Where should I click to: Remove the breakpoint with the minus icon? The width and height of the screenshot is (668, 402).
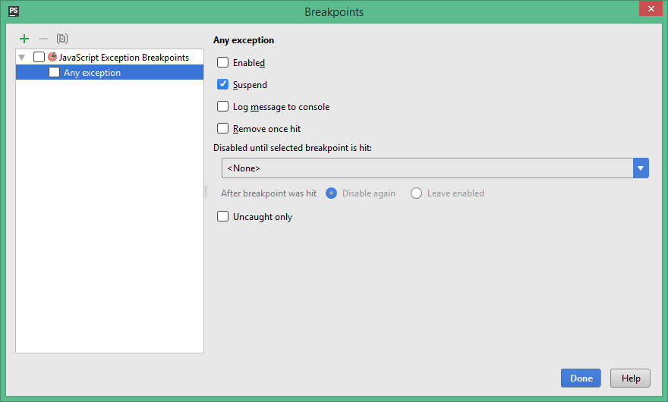[43, 39]
